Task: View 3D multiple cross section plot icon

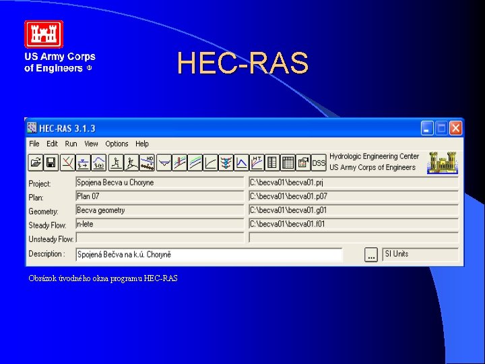Action: [x=226, y=162]
